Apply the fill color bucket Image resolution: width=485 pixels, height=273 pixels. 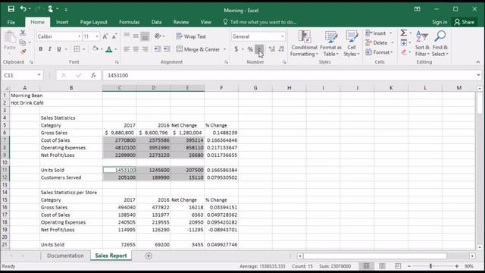pyautogui.click(x=95, y=49)
